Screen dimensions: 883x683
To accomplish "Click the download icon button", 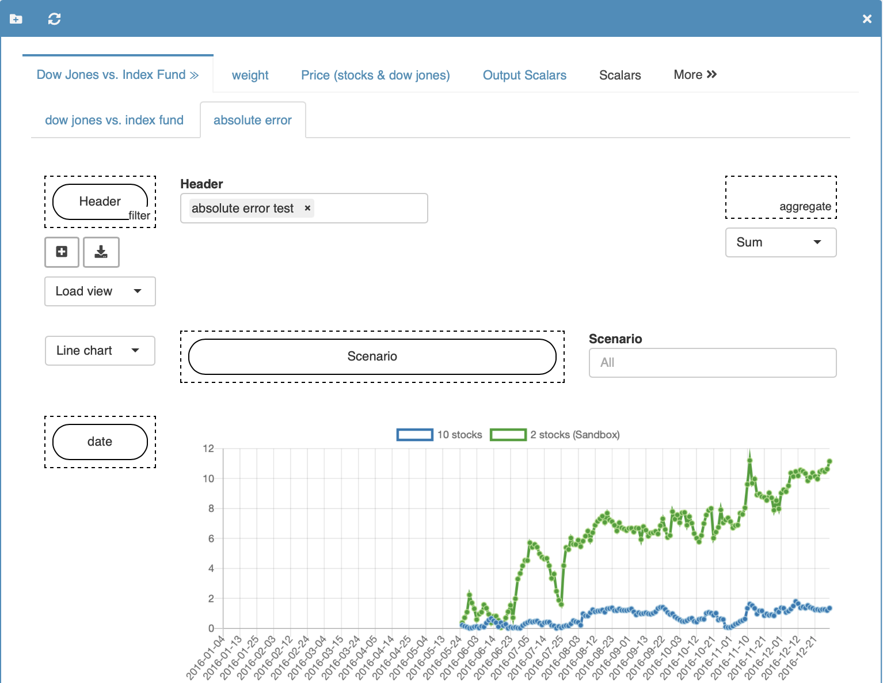I will click(101, 252).
